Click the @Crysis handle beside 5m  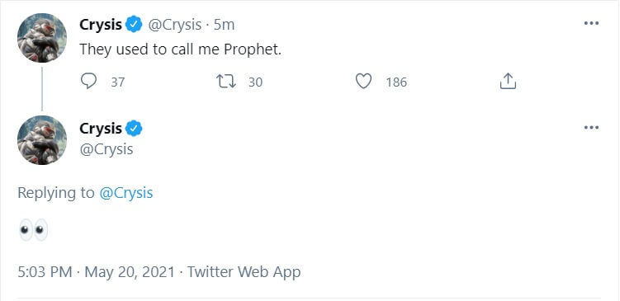[x=174, y=26]
